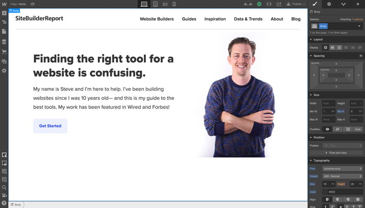
Task: Set display to inline
Action: click(353, 47)
